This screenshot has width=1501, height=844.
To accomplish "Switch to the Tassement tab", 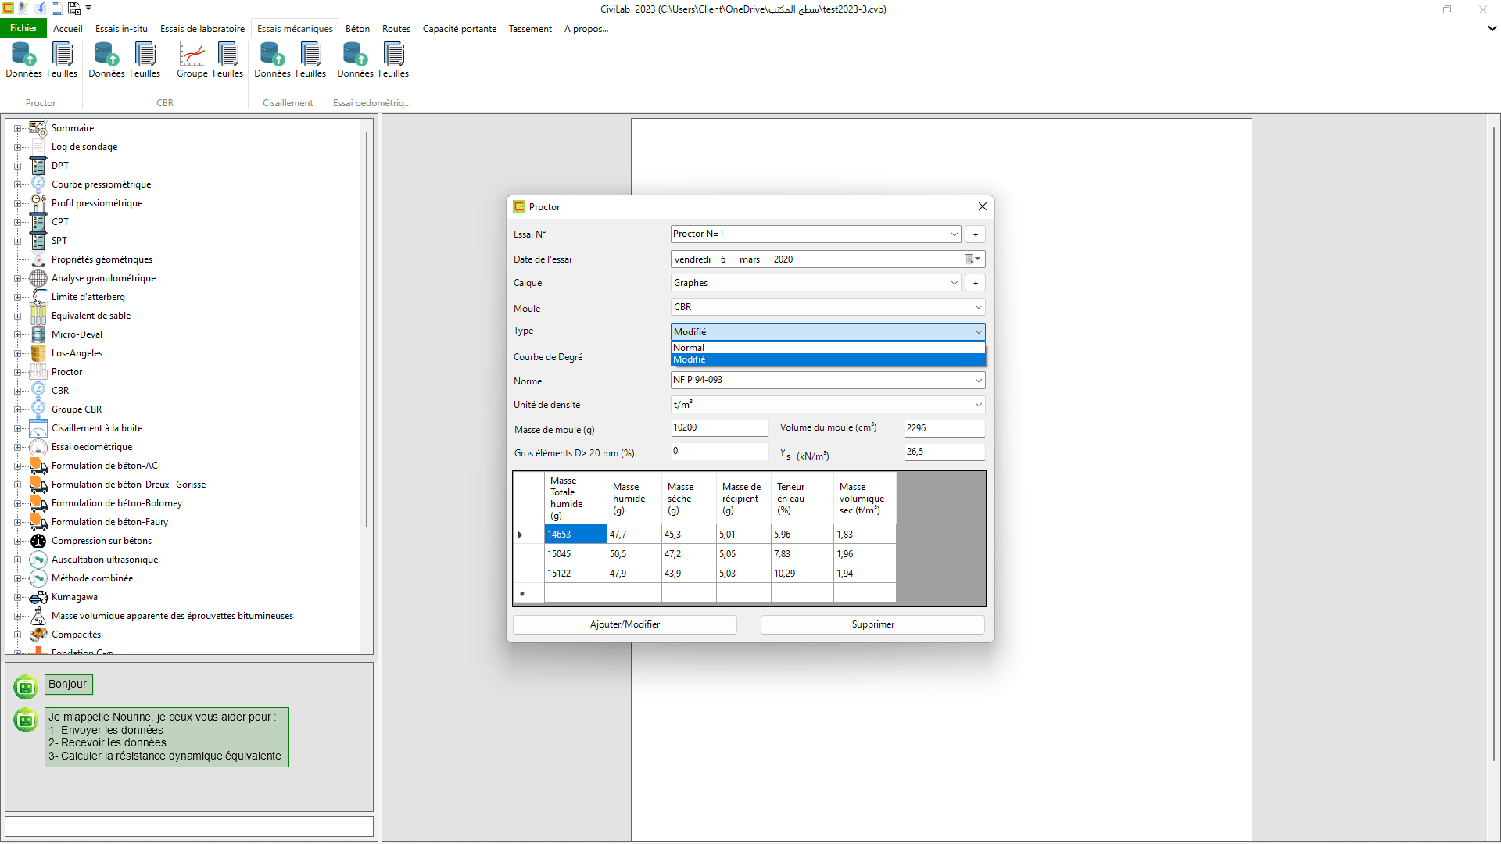I will pos(530,29).
